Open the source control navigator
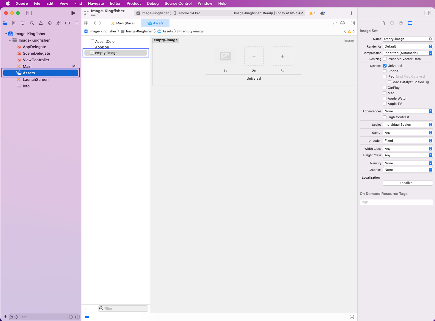This screenshot has height=321, width=435. coord(14,23)
